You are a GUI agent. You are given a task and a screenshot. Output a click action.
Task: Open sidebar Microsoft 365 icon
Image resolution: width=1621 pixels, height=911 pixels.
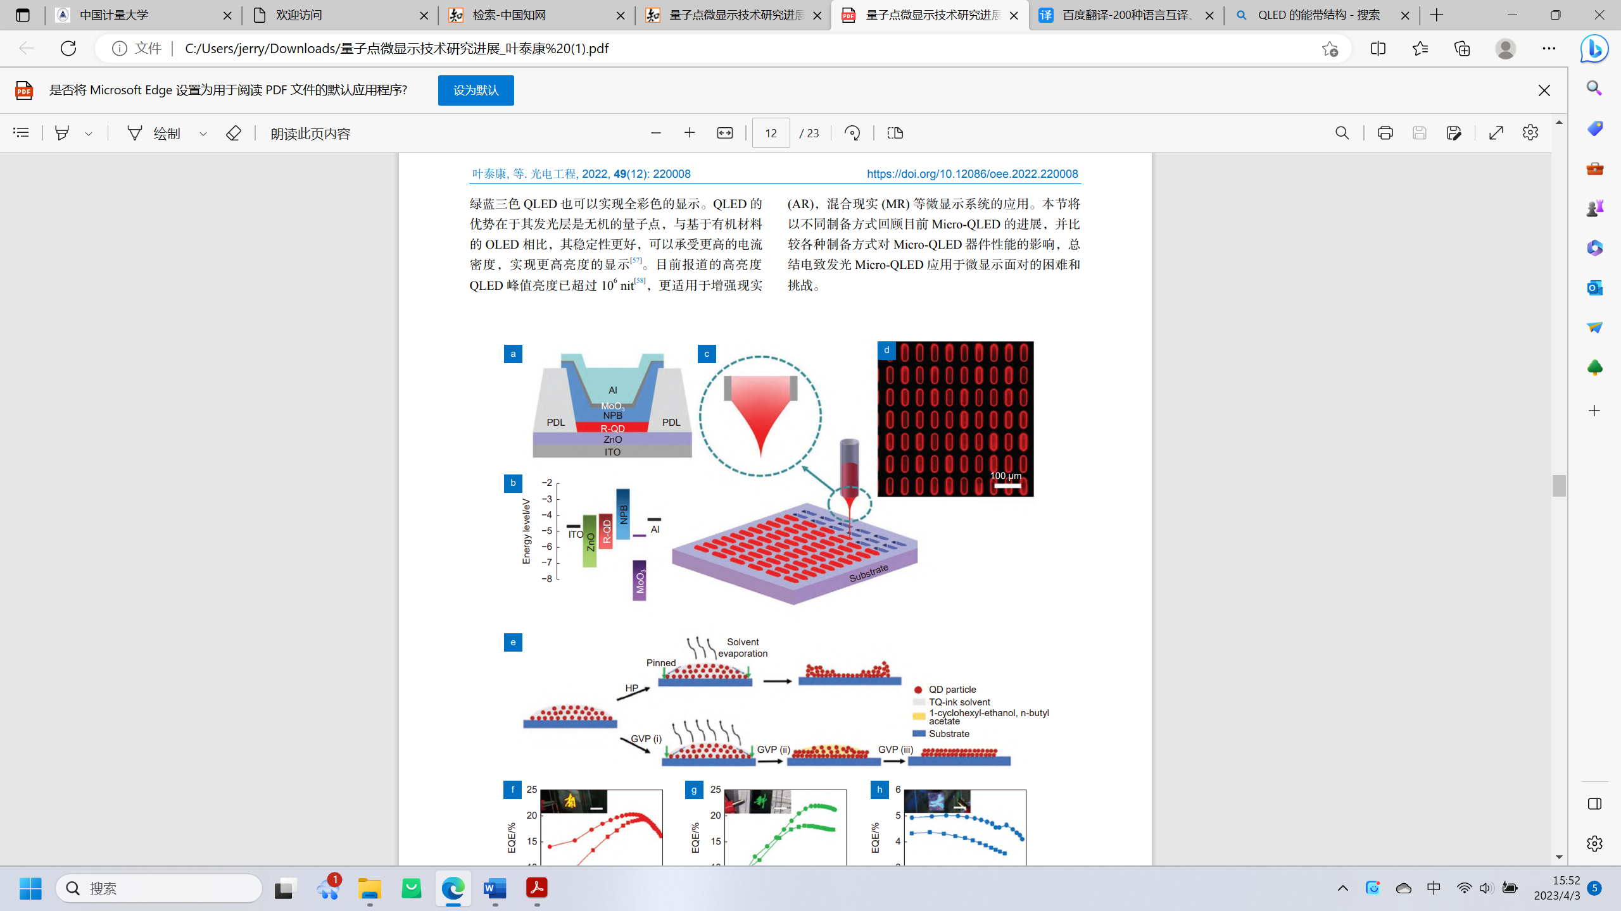(x=1594, y=248)
